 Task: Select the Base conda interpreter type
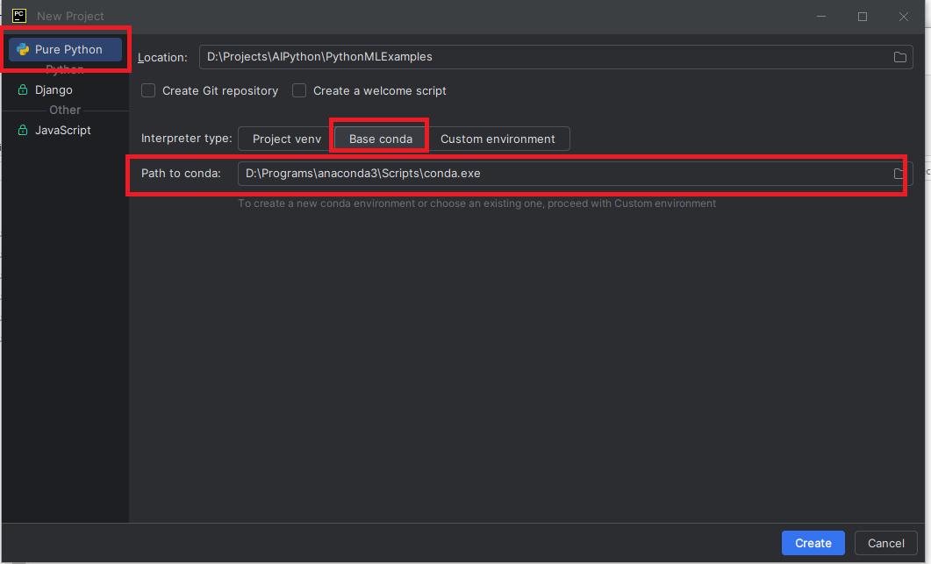[x=380, y=139]
